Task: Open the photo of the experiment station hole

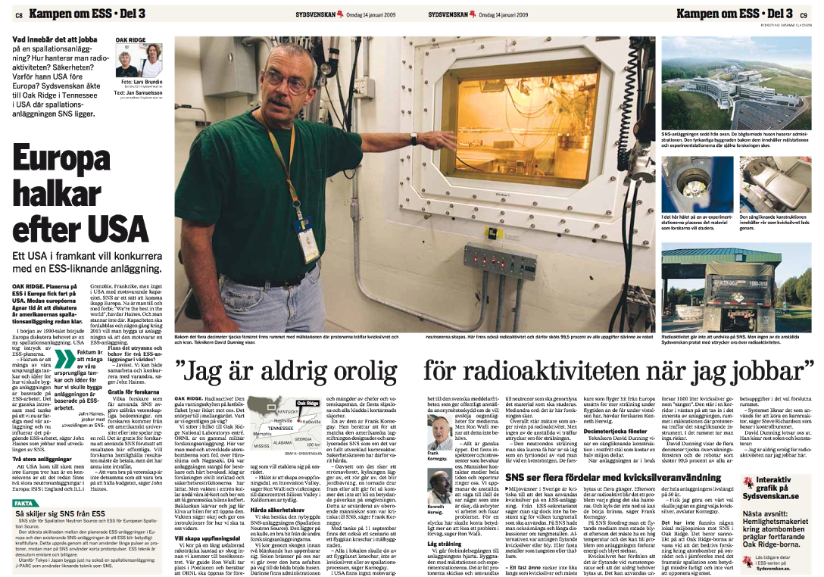Action: tap(698, 185)
